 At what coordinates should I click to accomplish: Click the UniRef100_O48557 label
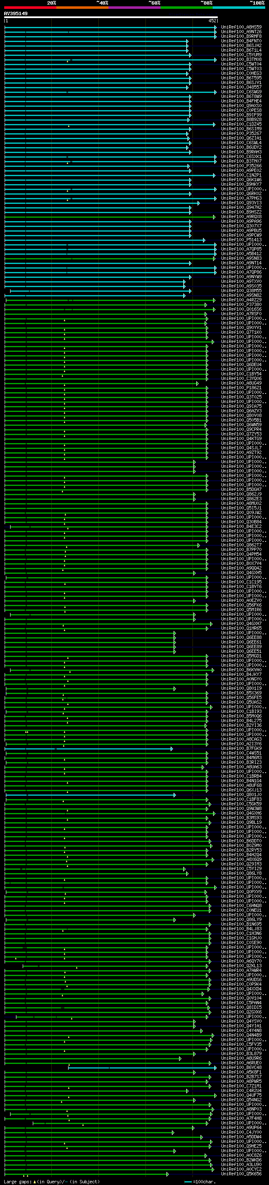pos(241,87)
